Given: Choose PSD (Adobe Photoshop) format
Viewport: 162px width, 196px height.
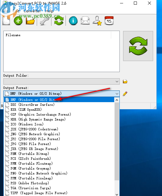Looking at the screenshot, I should click(x=59, y=183).
